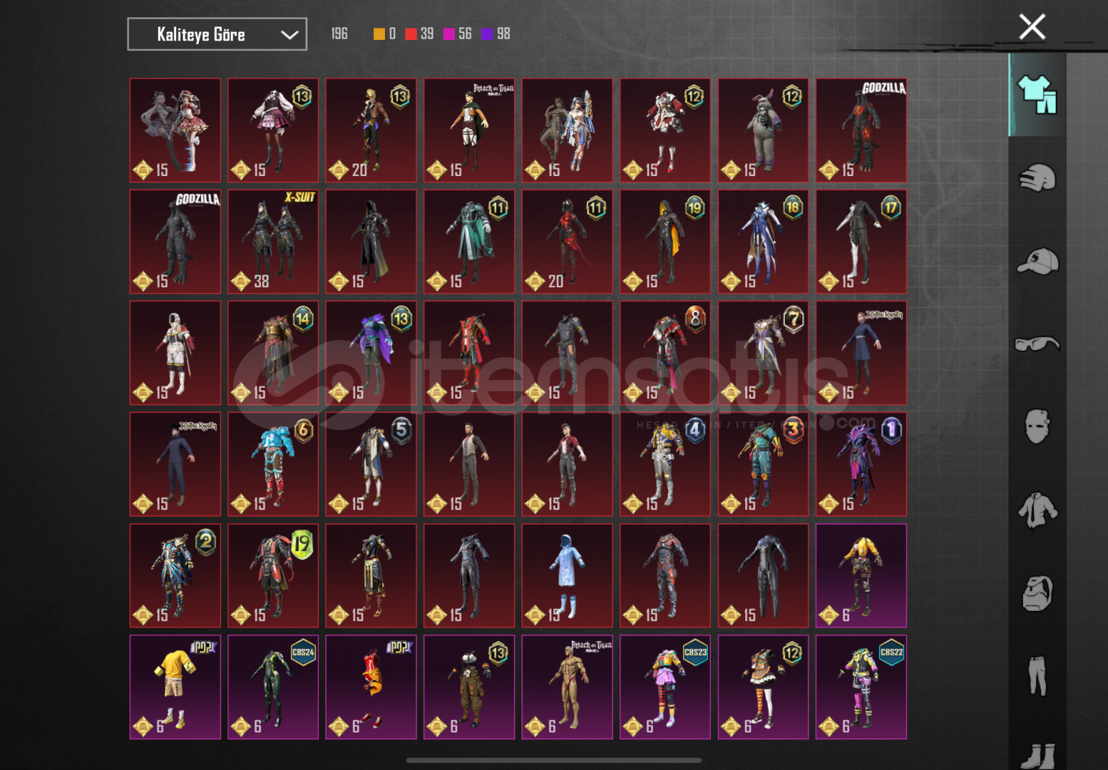
Task: Select the colorful outfit with CBS23 badge
Action: pyautogui.click(x=665, y=687)
